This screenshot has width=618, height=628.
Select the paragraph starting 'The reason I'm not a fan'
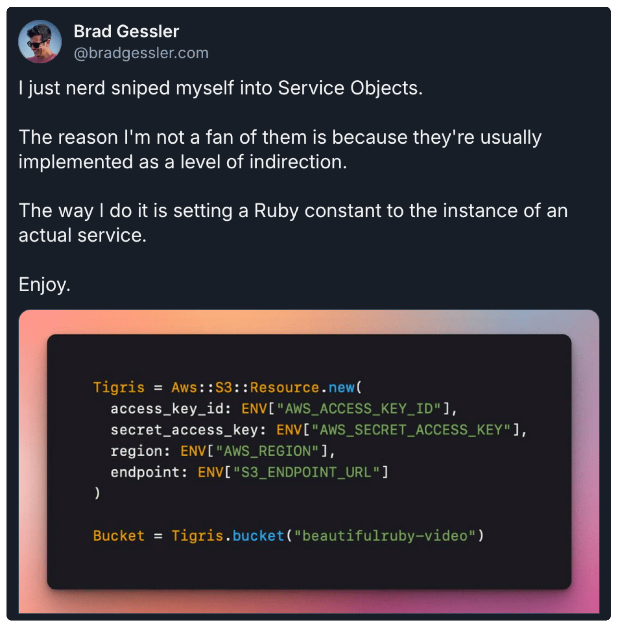(280, 149)
